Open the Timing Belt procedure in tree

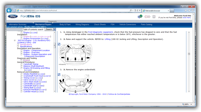coord(30,88)
